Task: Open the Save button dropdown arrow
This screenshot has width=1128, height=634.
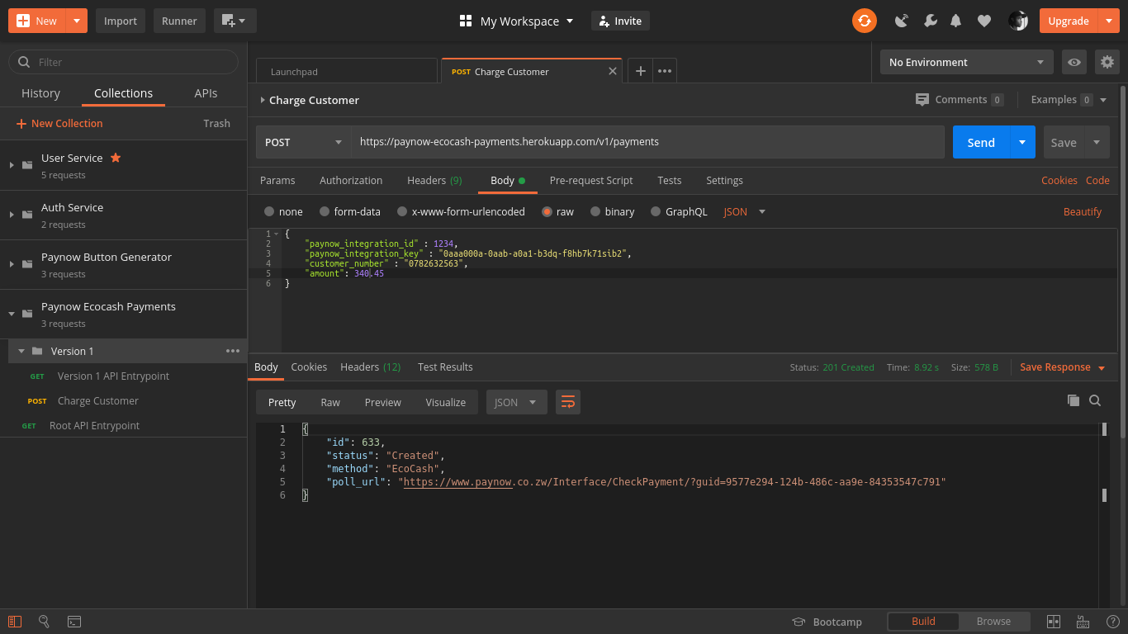Action: coord(1097,142)
